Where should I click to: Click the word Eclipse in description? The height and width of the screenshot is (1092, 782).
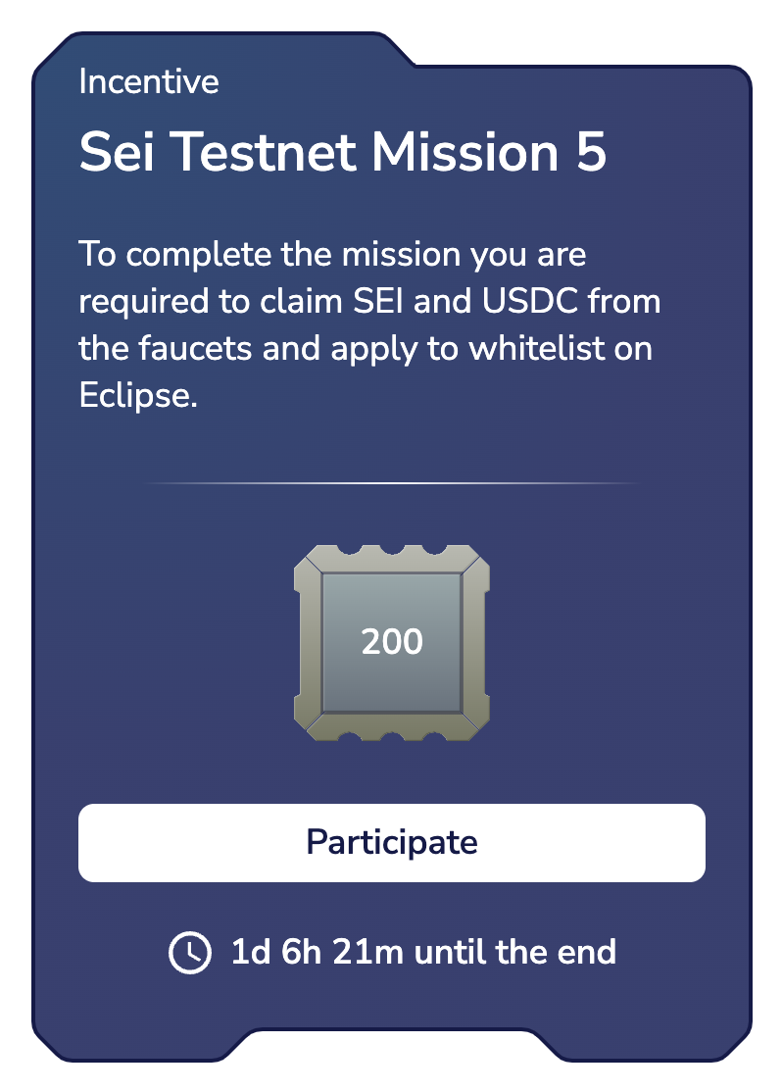pyautogui.click(x=138, y=398)
